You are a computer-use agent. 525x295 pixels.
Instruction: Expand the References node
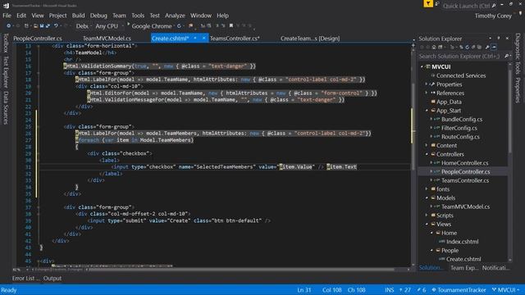tap(427, 93)
